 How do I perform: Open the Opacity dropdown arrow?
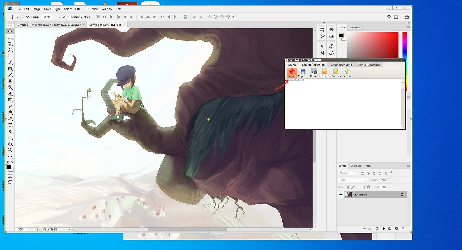click(x=390, y=180)
